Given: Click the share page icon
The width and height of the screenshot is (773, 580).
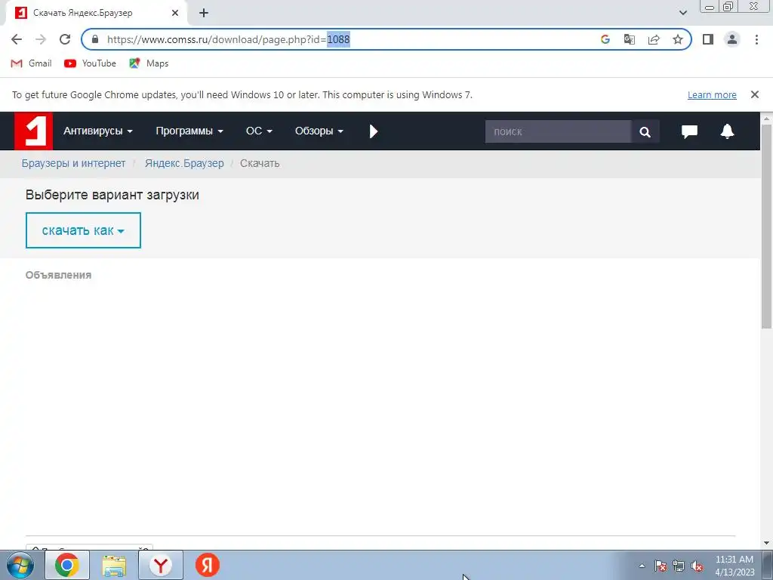Looking at the screenshot, I should [x=654, y=39].
